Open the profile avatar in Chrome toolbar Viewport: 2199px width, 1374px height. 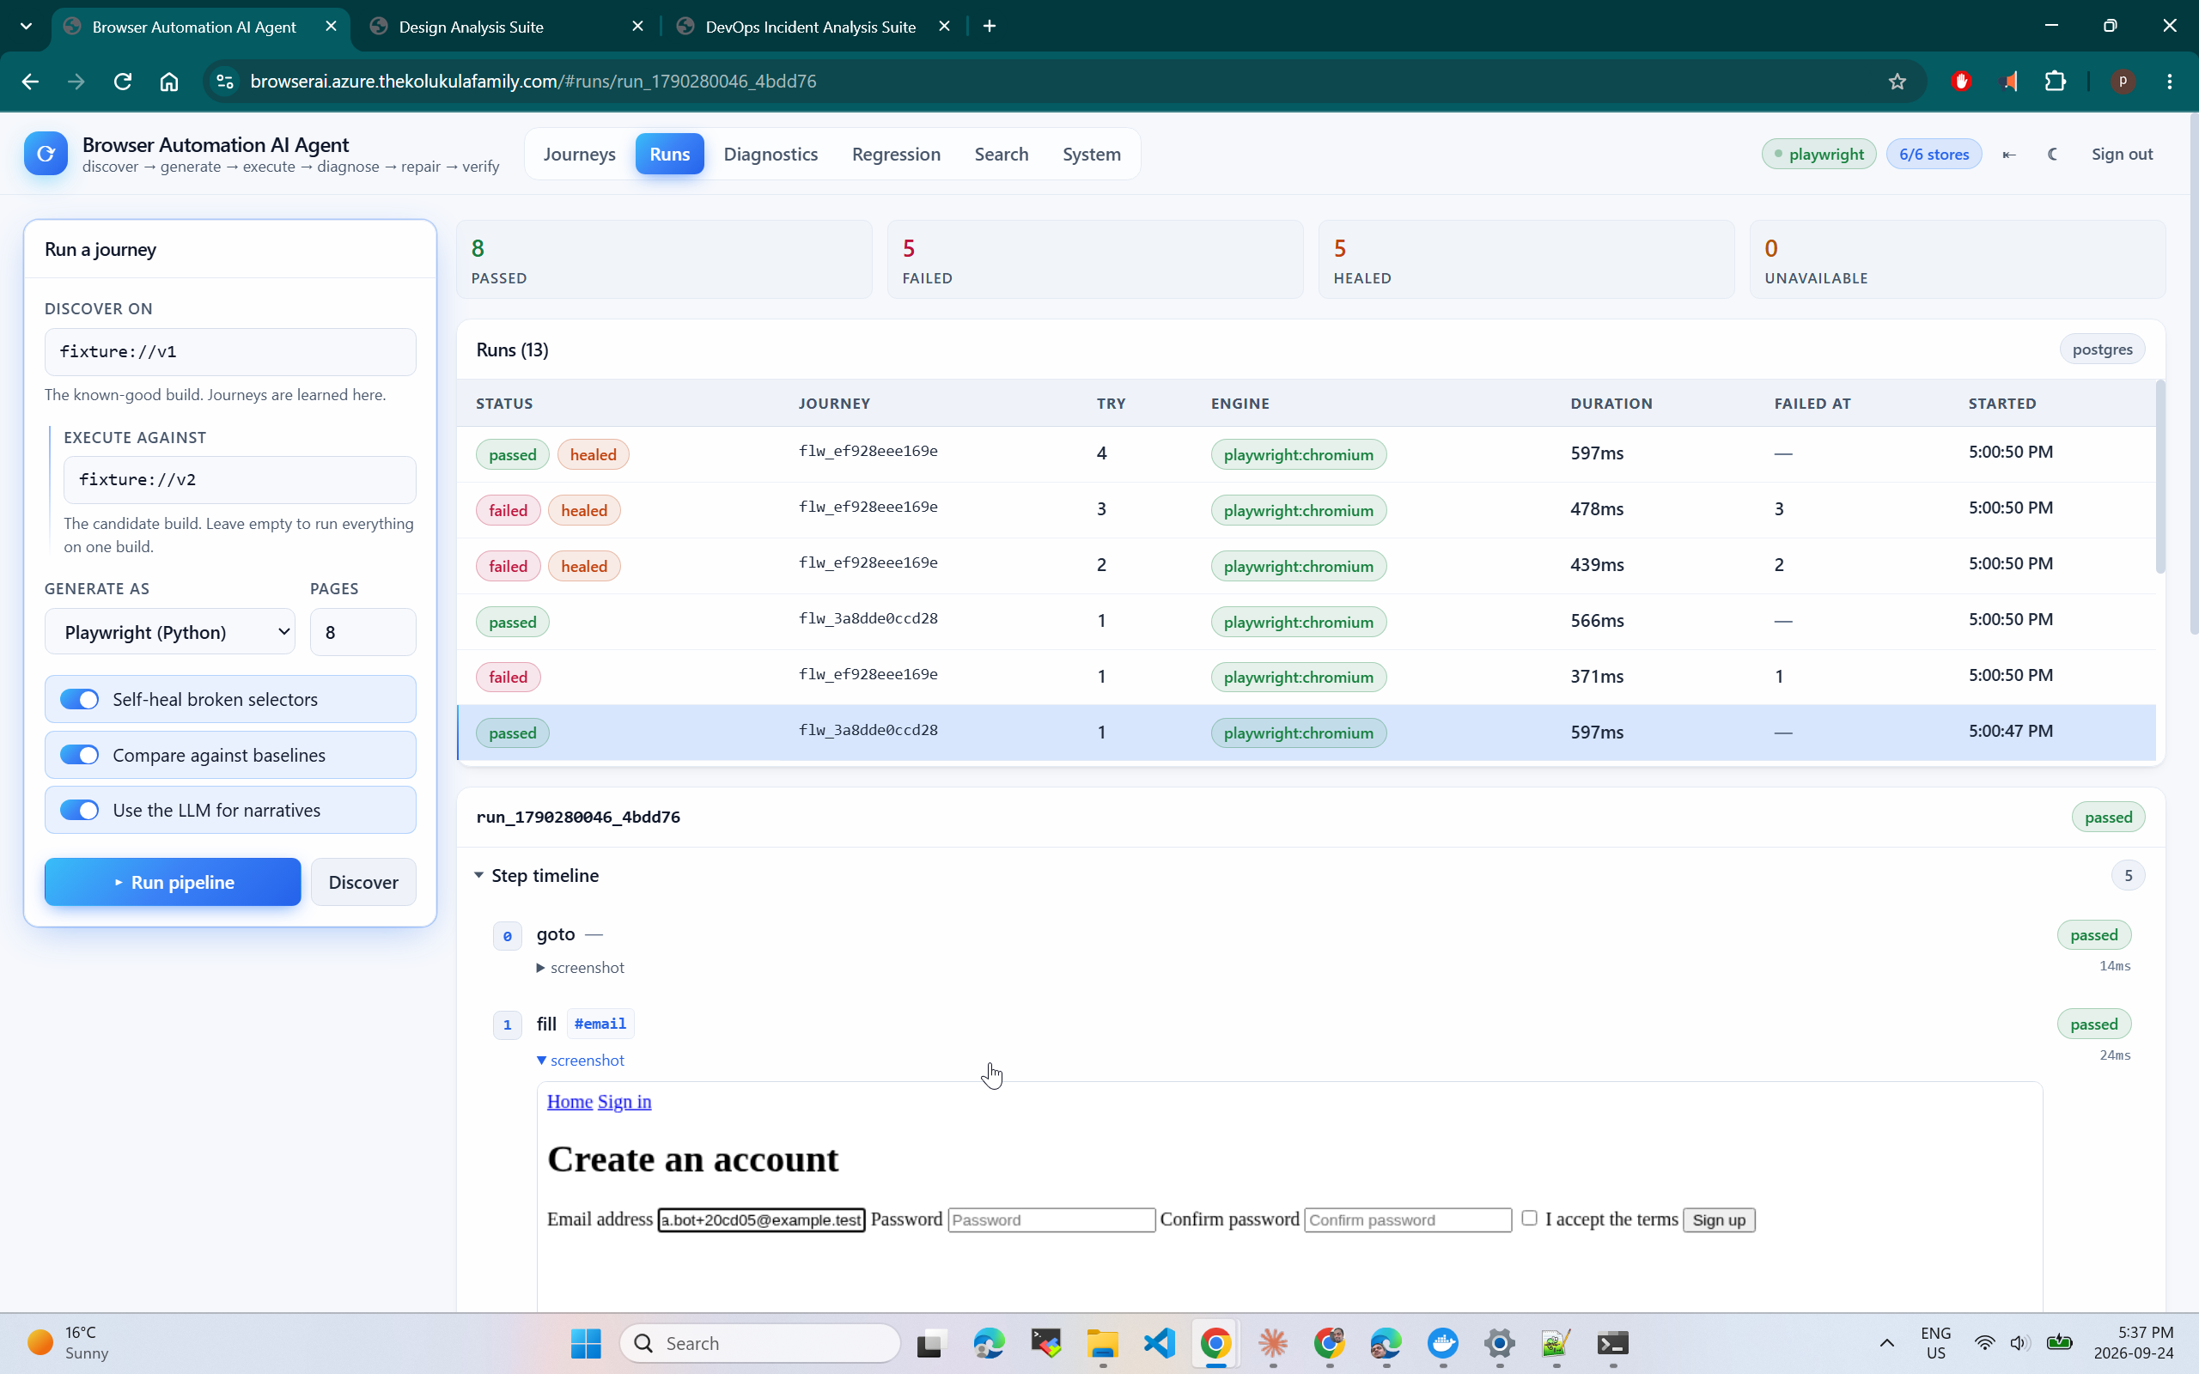point(2123,82)
